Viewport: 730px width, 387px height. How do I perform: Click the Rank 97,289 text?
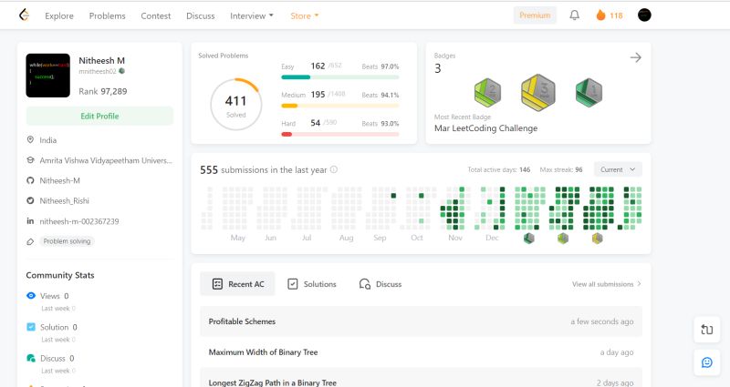103,91
